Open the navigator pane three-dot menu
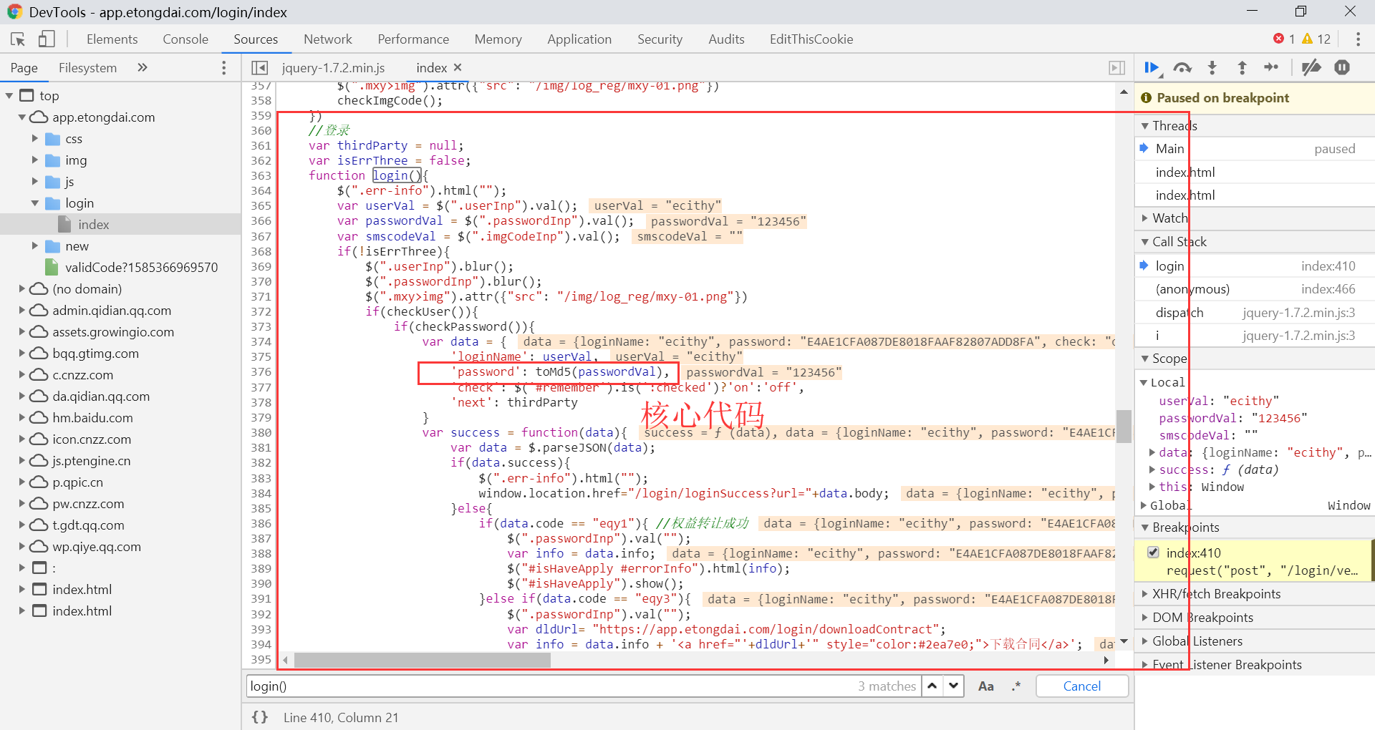 [224, 68]
